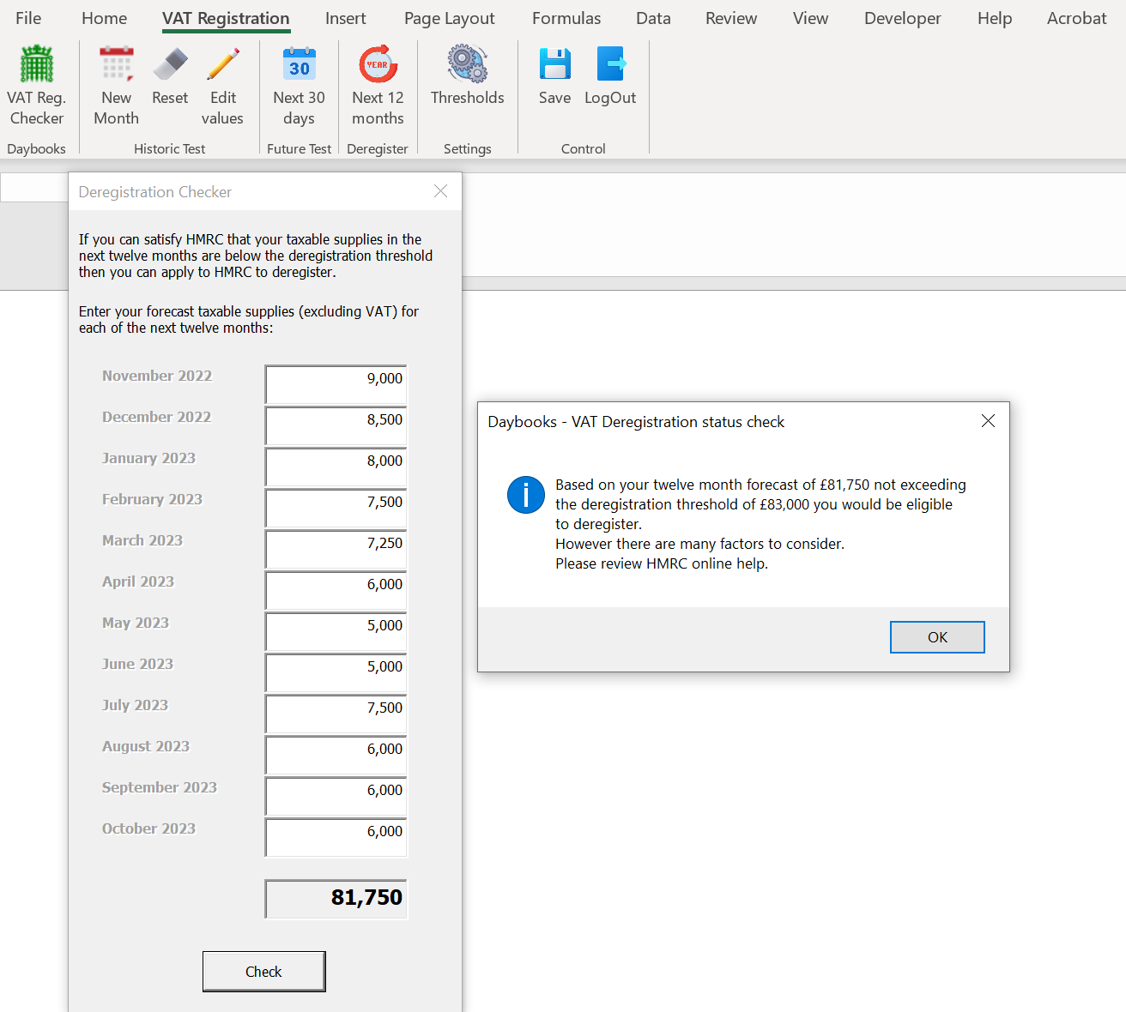Click the LogOut icon
The image size is (1126, 1012).
tap(610, 65)
